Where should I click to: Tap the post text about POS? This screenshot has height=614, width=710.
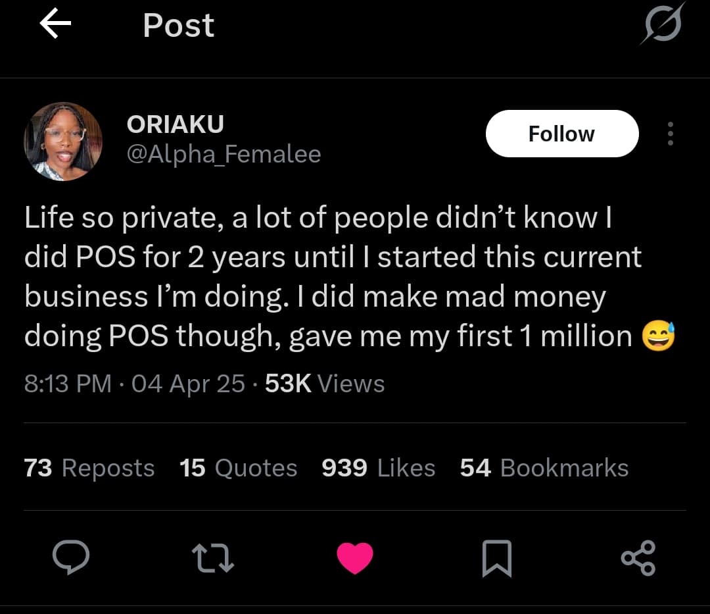[x=329, y=277]
